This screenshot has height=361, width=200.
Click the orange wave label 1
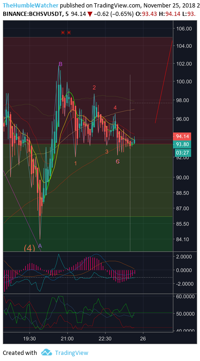tap(75, 163)
